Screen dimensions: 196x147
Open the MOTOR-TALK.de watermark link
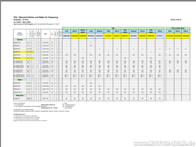tap(164, 143)
